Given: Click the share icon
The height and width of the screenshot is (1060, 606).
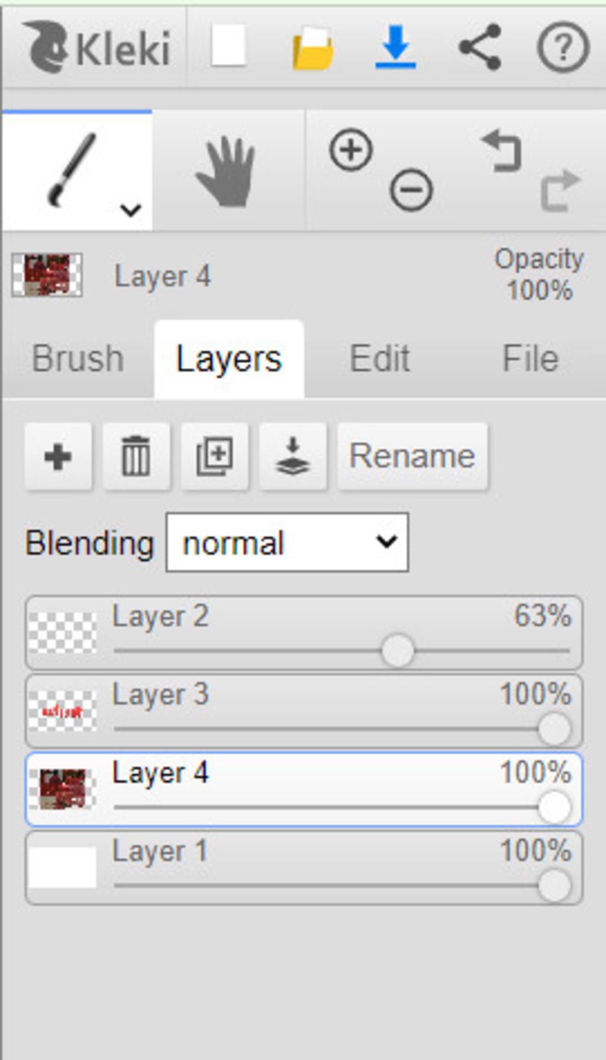Looking at the screenshot, I should coord(480,47).
